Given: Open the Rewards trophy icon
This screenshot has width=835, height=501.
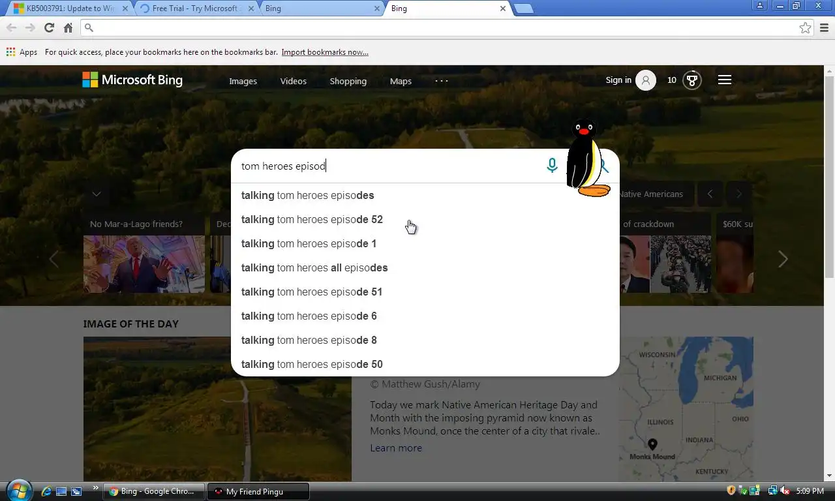Looking at the screenshot, I should (x=692, y=80).
